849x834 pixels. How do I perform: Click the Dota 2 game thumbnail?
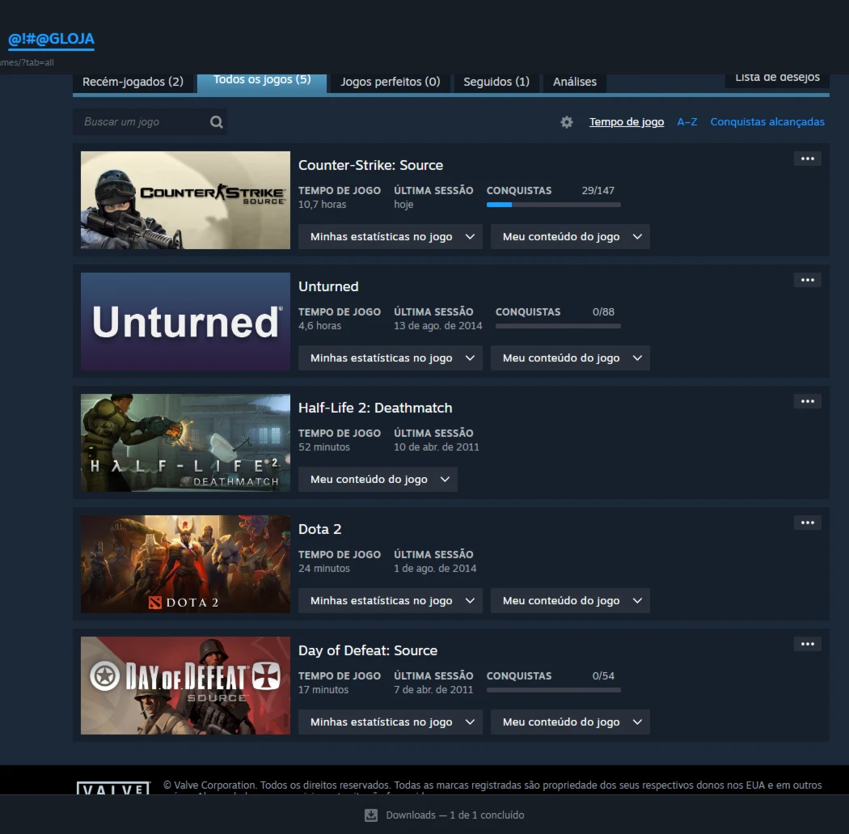tap(185, 564)
